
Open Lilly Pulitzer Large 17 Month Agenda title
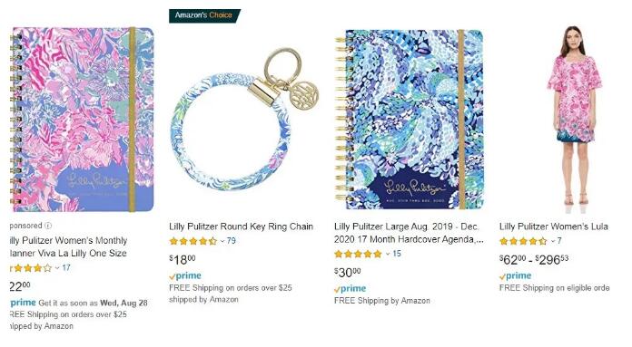point(409,233)
